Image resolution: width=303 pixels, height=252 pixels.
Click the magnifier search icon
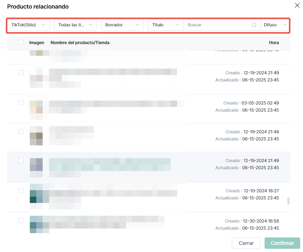click(254, 25)
